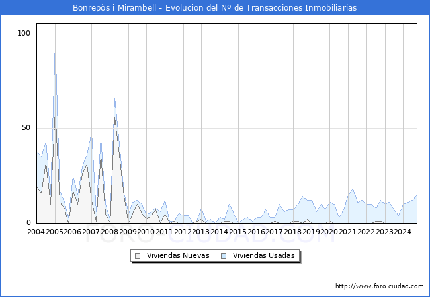Click the 0 y-axis label
430x297 pixels.
28,222
